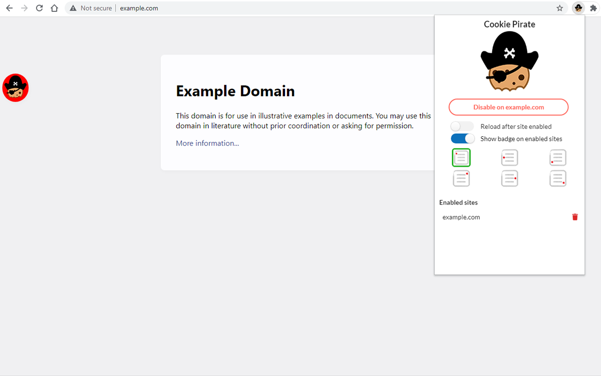The width and height of the screenshot is (601, 376).
Task: Open the More information... link
Action: click(x=207, y=143)
